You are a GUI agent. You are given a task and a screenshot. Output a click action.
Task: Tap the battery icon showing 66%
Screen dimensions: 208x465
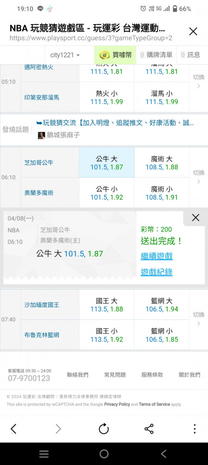click(x=175, y=9)
